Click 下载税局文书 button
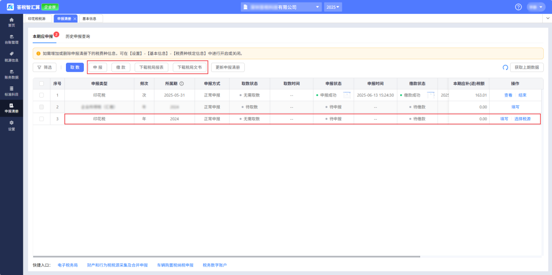Screen dimensions: 552x275 tap(190, 67)
